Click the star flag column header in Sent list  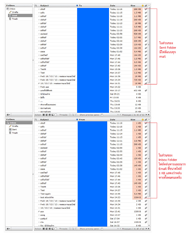click(142, 6)
